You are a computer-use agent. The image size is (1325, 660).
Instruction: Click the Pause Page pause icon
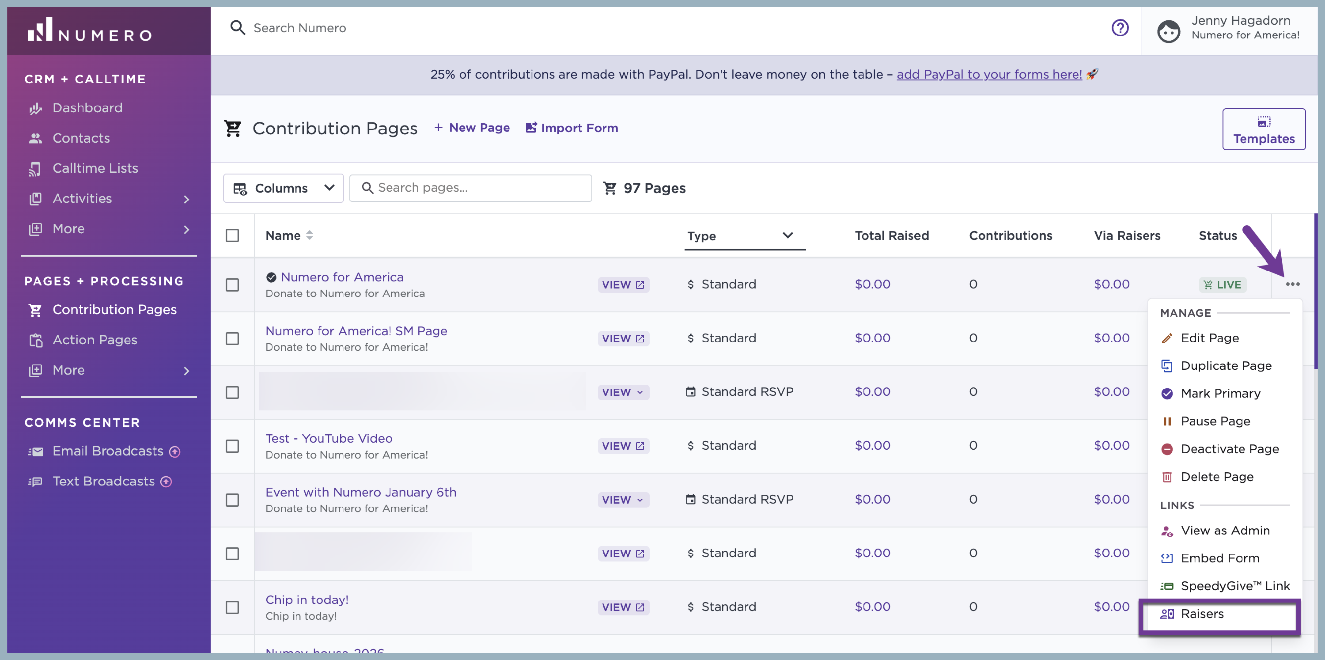click(x=1166, y=421)
